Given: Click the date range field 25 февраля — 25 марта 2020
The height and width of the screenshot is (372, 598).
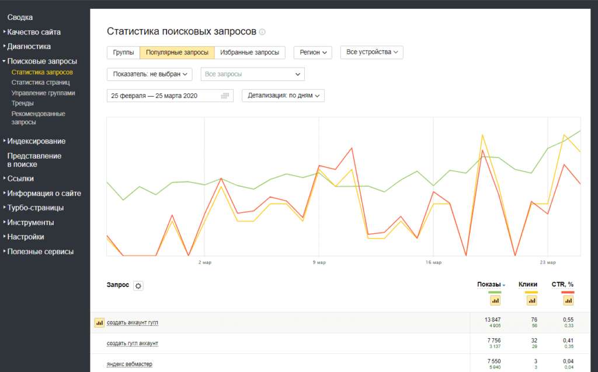Looking at the screenshot, I should tap(170, 96).
